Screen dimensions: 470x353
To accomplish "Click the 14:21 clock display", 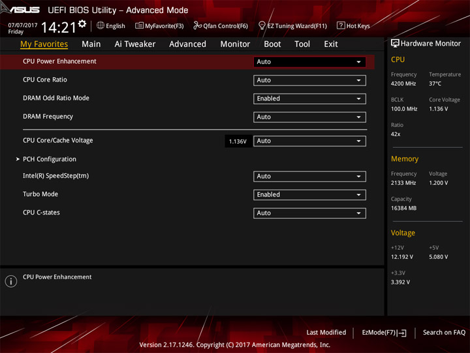I will point(59,27).
